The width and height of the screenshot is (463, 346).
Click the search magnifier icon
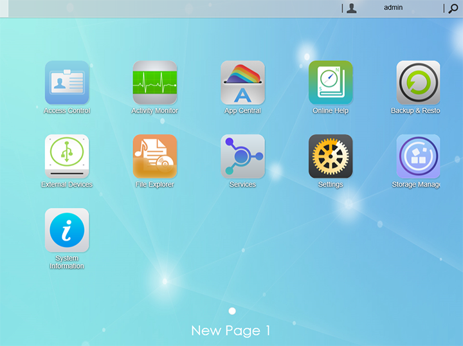coord(453,8)
